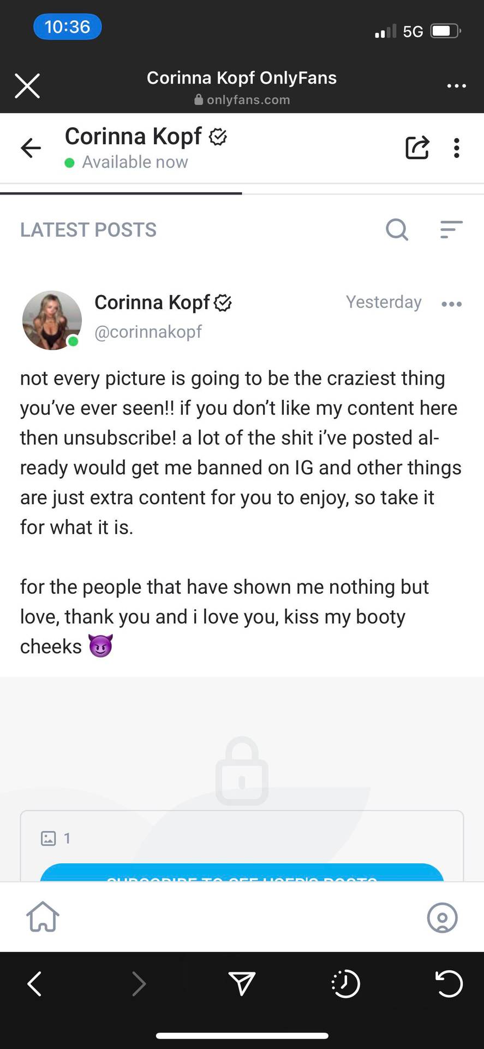Screen dimensions: 484x1049
Task: Select the Home icon in bottom bar
Action: [x=43, y=918]
